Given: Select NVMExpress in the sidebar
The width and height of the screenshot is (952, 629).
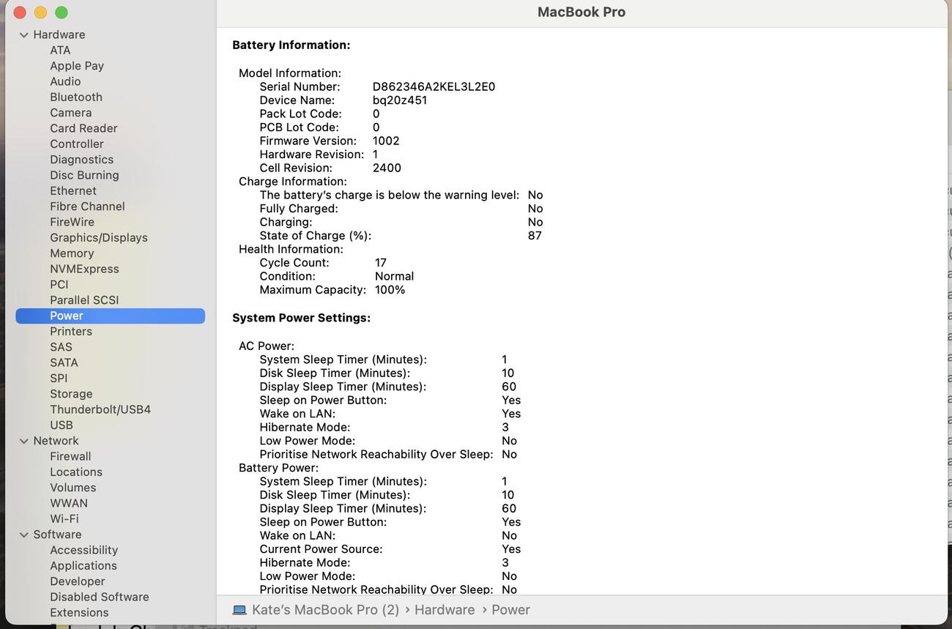Looking at the screenshot, I should (x=84, y=269).
